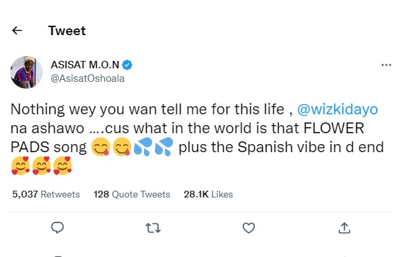Open ASISAT M.O.N display name
Image resolution: width=409 pixels, height=257 pixels.
(x=85, y=65)
